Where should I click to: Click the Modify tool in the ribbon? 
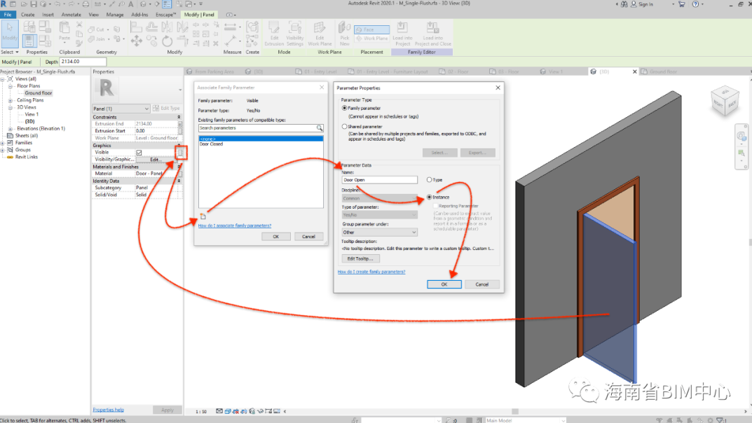tap(10, 32)
